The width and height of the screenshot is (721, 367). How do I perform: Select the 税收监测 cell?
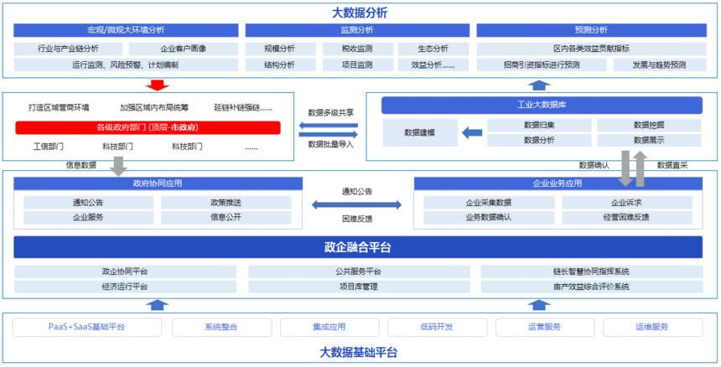click(358, 49)
